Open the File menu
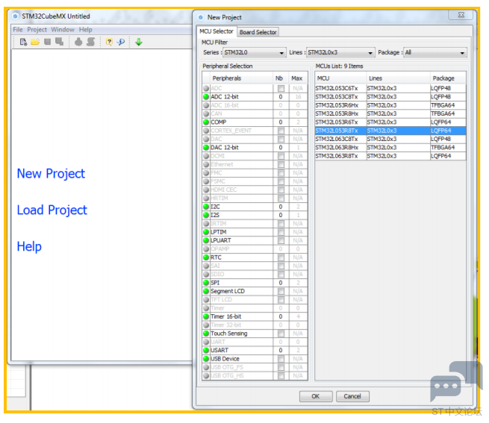 (x=18, y=30)
